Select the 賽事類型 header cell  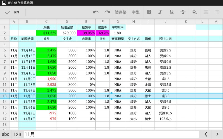click(x=118, y=39)
